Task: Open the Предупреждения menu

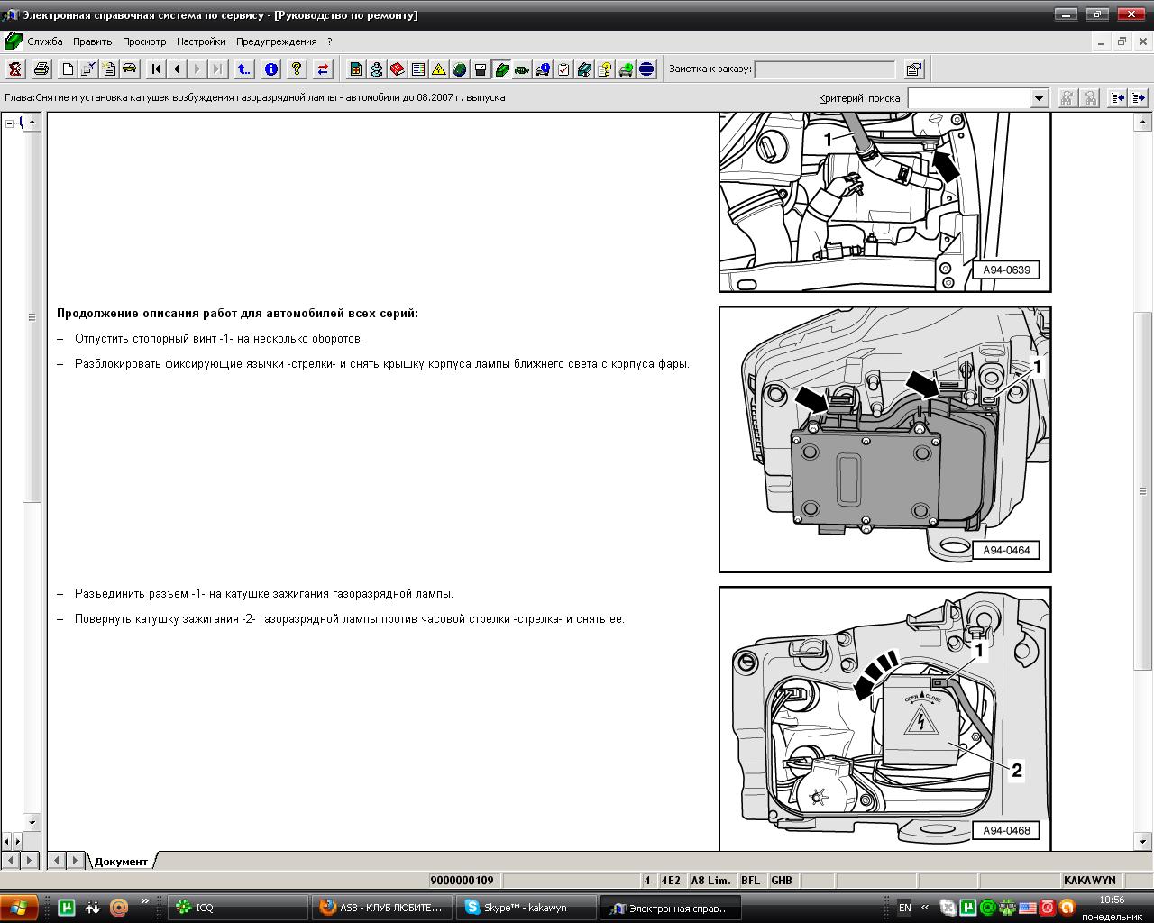Action: click(x=276, y=41)
